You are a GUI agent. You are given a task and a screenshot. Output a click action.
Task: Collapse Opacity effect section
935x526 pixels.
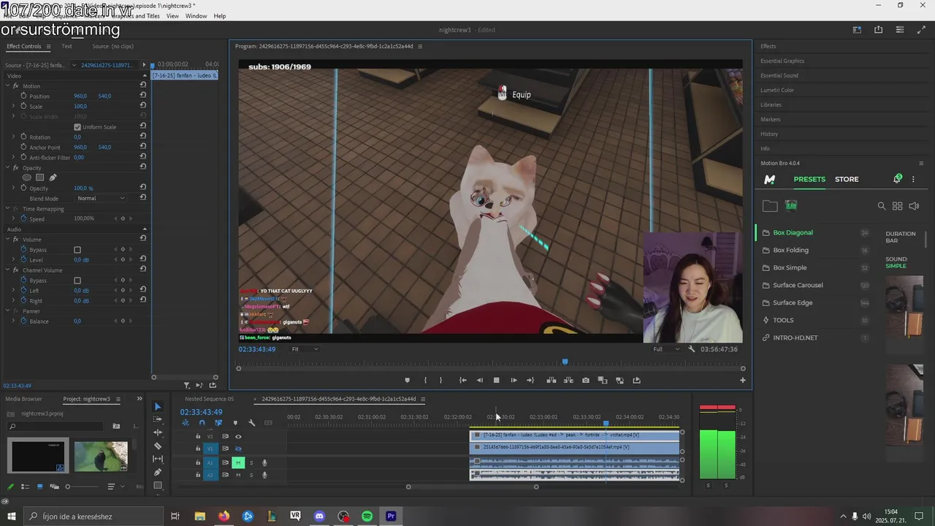click(7, 168)
